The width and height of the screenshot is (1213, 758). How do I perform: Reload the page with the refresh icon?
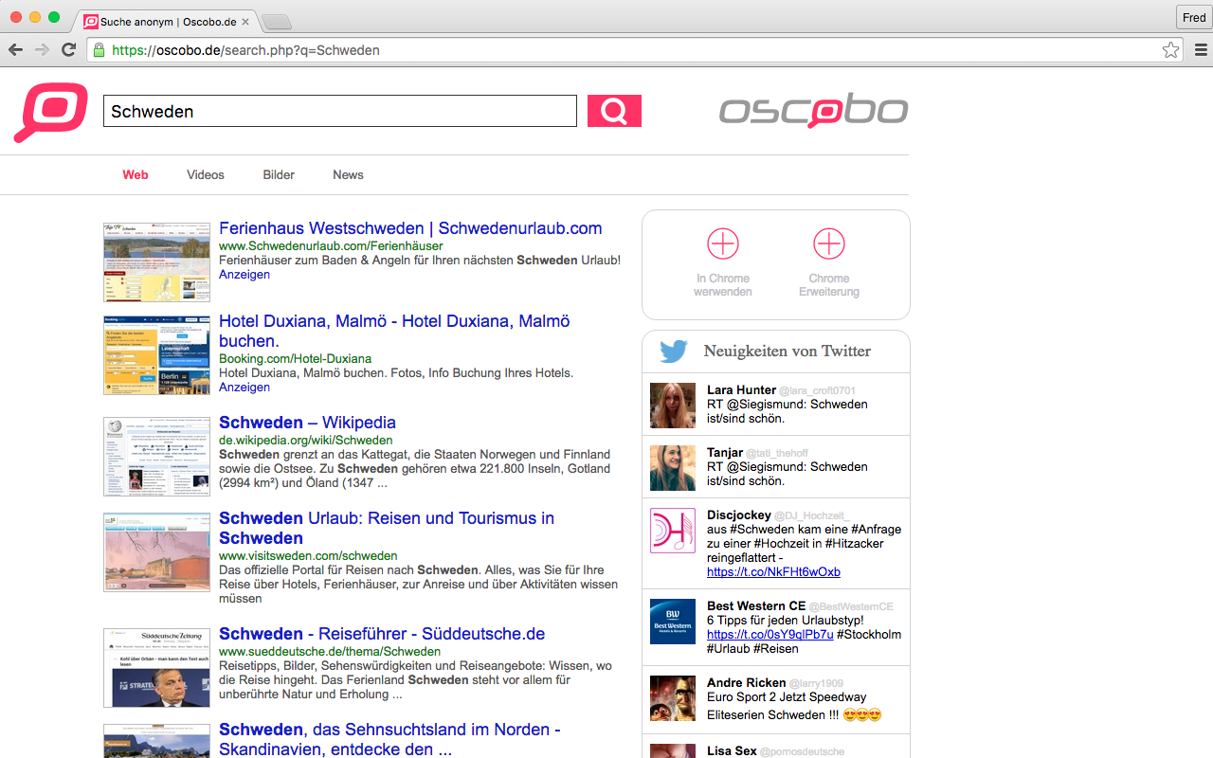[68, 50]
